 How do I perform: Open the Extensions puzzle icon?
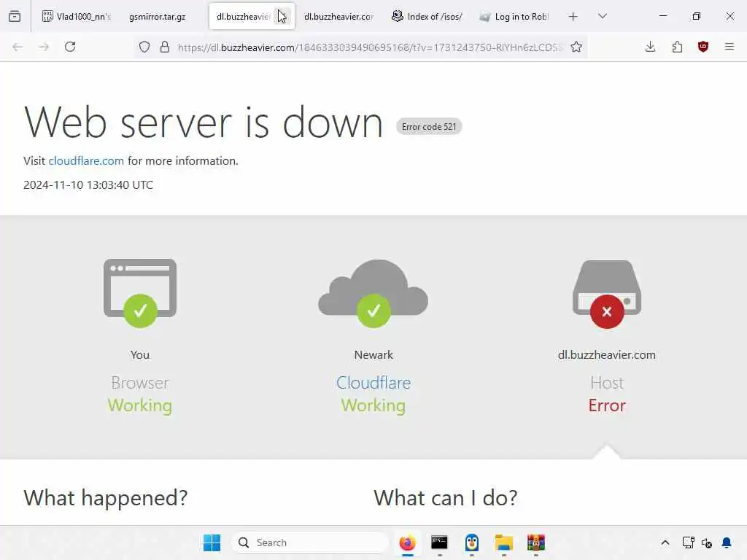coord(677,47)
